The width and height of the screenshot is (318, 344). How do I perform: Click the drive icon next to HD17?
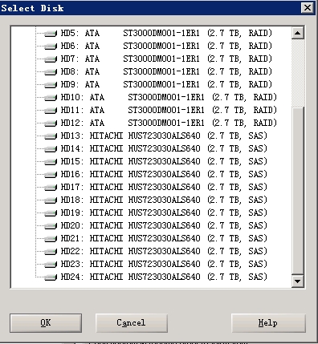point(51,188)
